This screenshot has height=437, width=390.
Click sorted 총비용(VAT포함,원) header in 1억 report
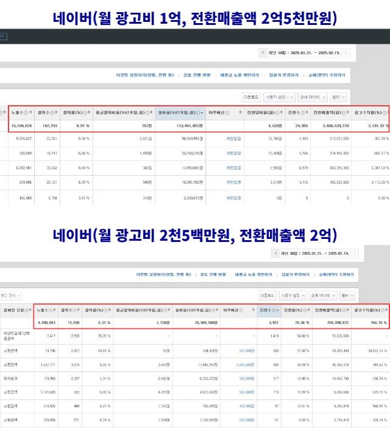point(181,112)
